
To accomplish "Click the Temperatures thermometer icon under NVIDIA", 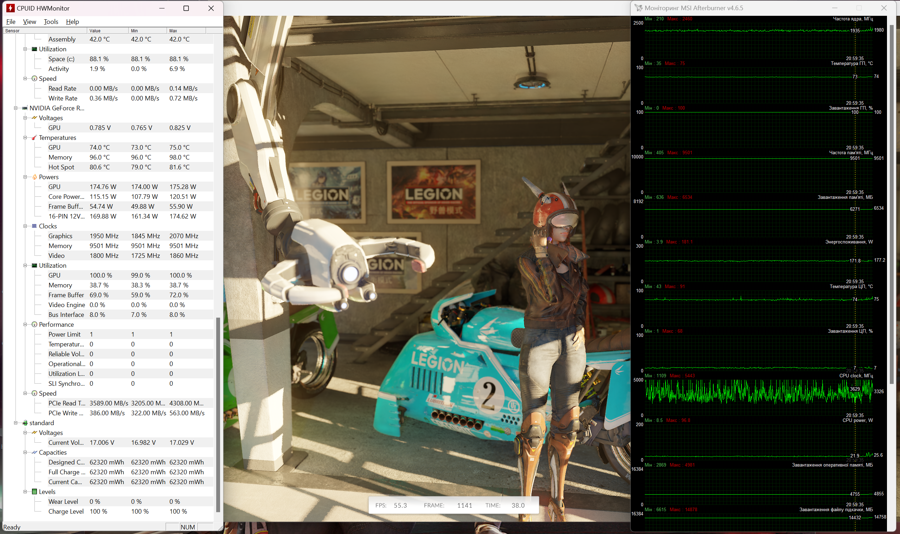I will 34,137.
